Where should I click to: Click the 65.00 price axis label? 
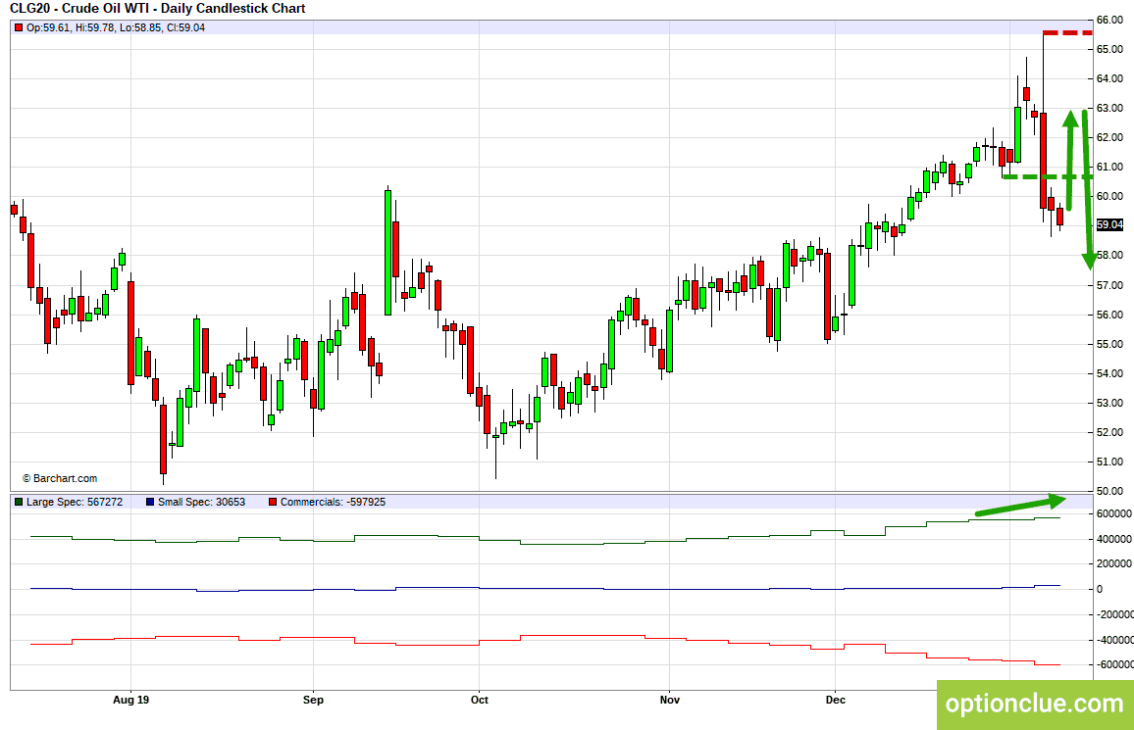coord(1109,50)
